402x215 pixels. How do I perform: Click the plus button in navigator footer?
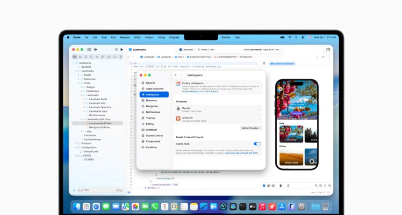point(74,190)
